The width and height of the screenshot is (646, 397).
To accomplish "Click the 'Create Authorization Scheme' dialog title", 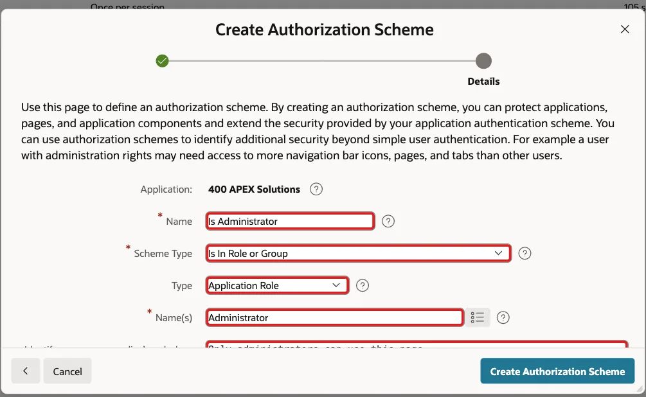I will pos(324,30).
